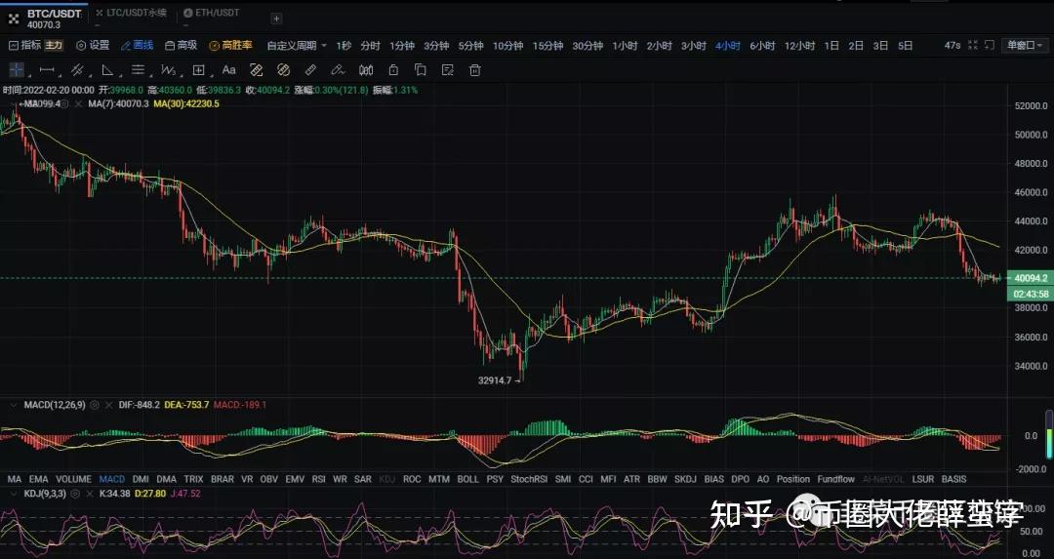Screen dimensions: 1054x559
Task: Click the lock drawings icon
Action: pos(393,70)
